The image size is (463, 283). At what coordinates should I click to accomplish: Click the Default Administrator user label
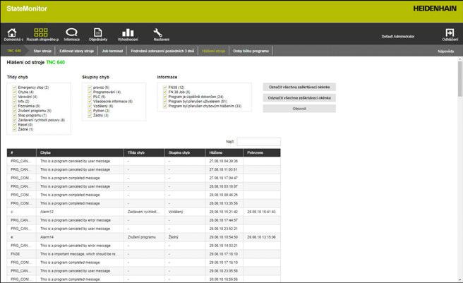398,37
